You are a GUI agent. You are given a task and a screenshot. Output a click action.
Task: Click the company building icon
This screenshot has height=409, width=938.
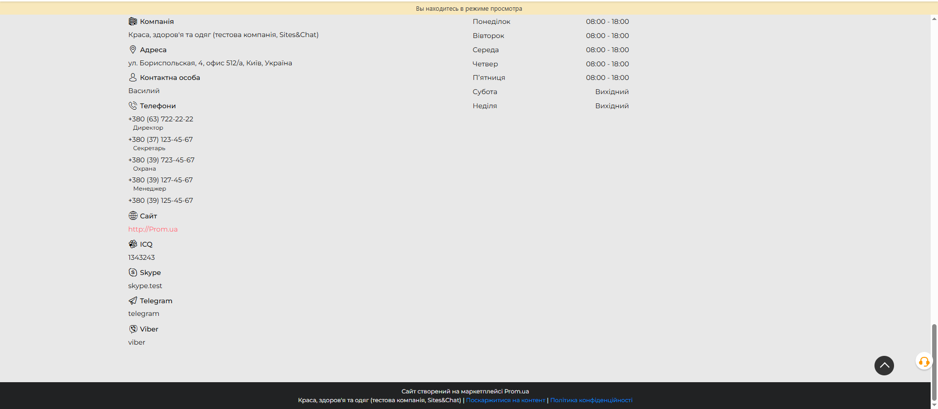point(132,21)
